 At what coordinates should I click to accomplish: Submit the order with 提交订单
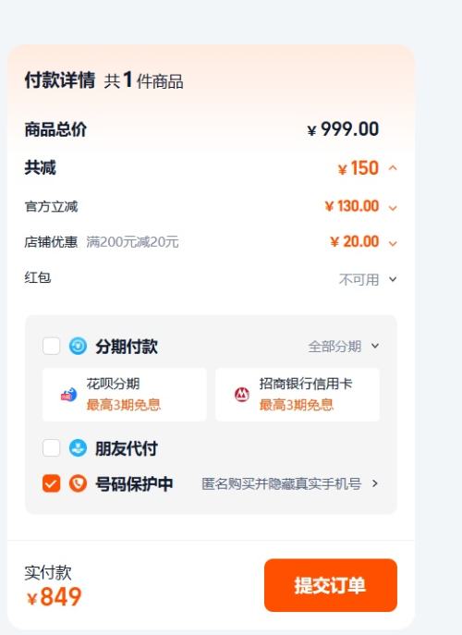(x=331, y=585)
